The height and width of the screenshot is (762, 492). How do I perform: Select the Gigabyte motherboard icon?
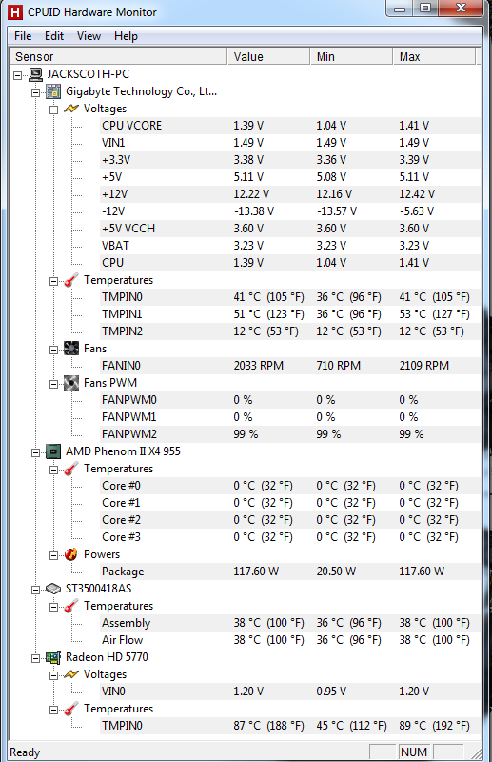tap(53, 91)
